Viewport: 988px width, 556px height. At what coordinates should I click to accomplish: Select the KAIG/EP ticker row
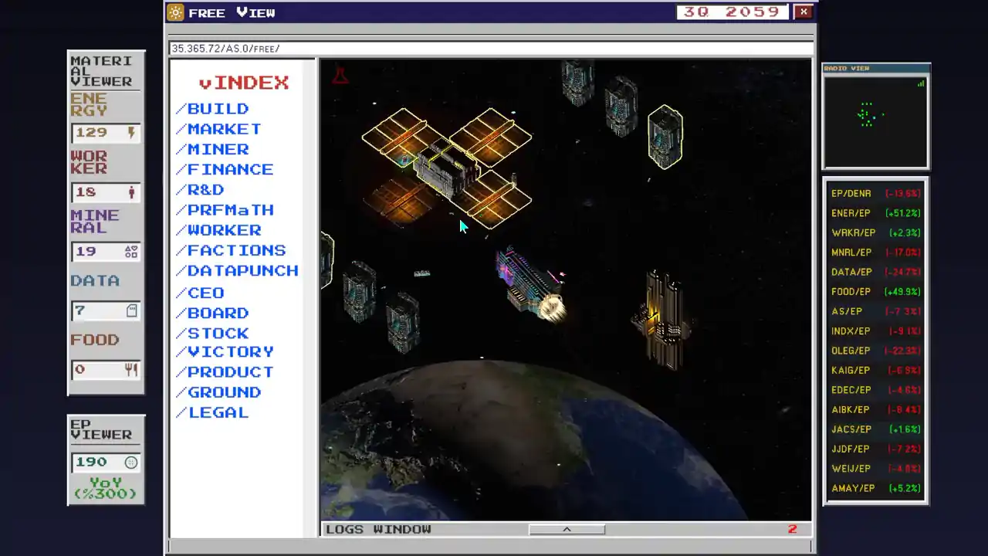876,371
